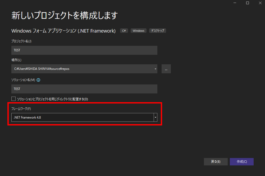The width and height of the screenshot is (265, 176).
Task: Click the ソリューション名(M) label
Action: [23, 80]
